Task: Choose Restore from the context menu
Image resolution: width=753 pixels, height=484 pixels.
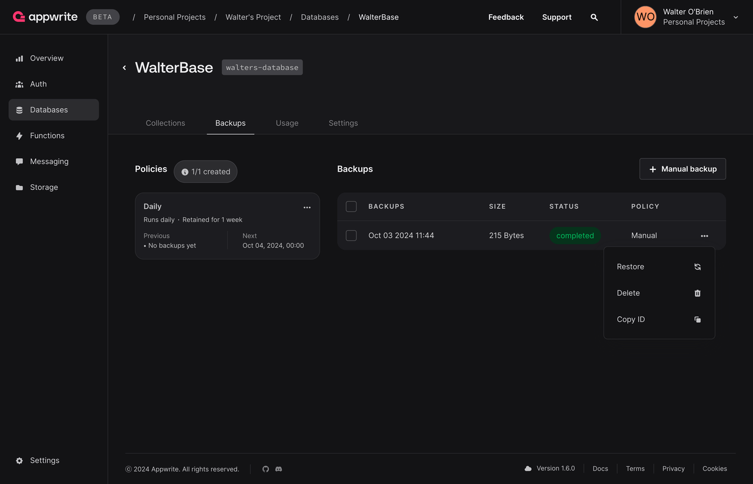Action: click(659, 266)
